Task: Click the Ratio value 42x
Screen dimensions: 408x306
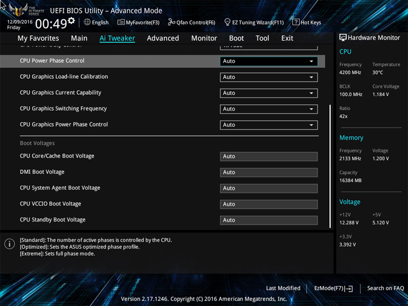Action: [x=343, y=116]
